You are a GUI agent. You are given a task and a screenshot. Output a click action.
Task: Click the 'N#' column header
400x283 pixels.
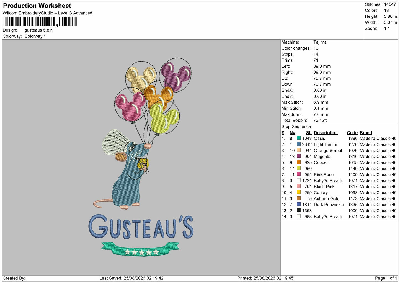[293, 133]
